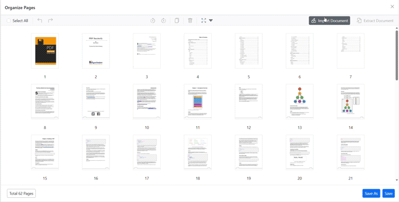399x202 pixels.
Task: Click the blue Save button
Action: coord(388,194)
